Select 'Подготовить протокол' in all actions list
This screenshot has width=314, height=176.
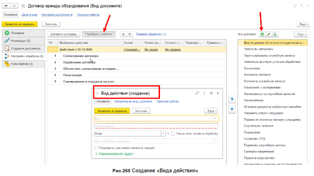pos(273,126)
